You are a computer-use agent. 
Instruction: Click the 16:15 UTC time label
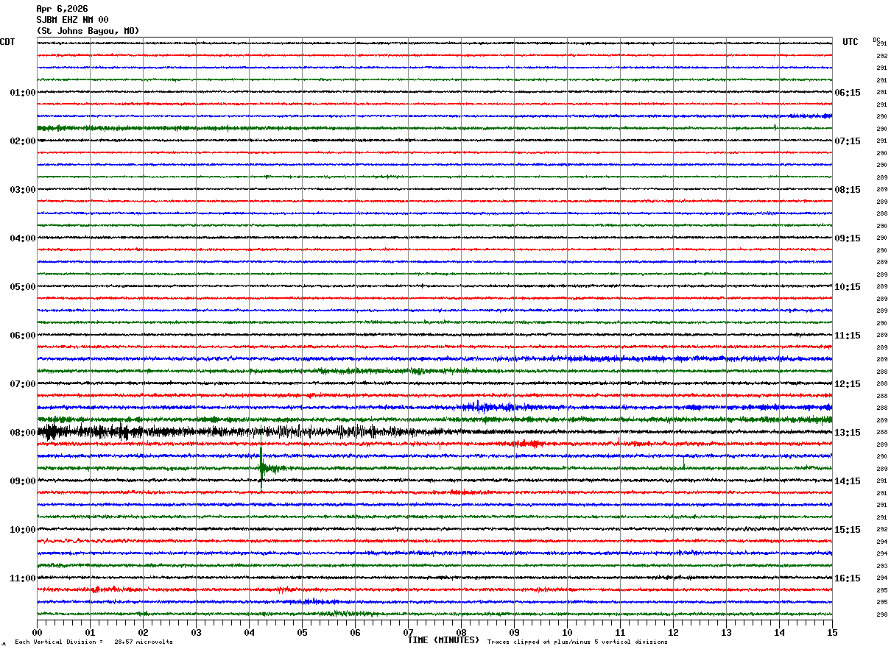848,578
